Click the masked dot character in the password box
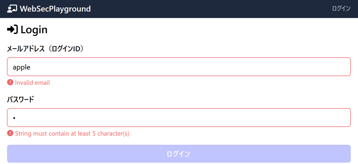Image resolution: width=358 pixels, height=164 pixels. pos(14,118)
